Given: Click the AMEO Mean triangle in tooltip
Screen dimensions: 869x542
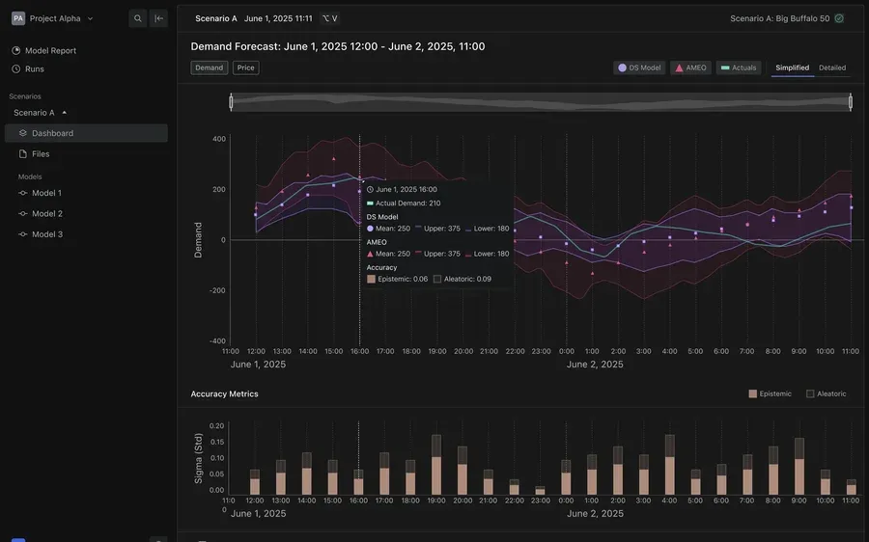Looking at the screenshot, I should pyautogui.click(x=370, y=254).
